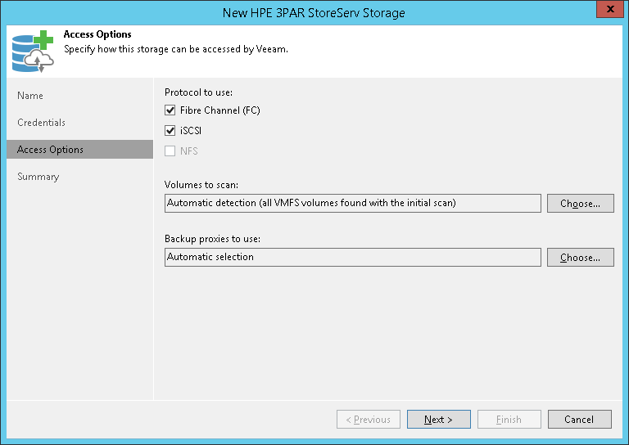Uncheck the Fibre Channel (FC) checkbox
This screenshot has width=629, height=445.
click(x=170, y=110)
